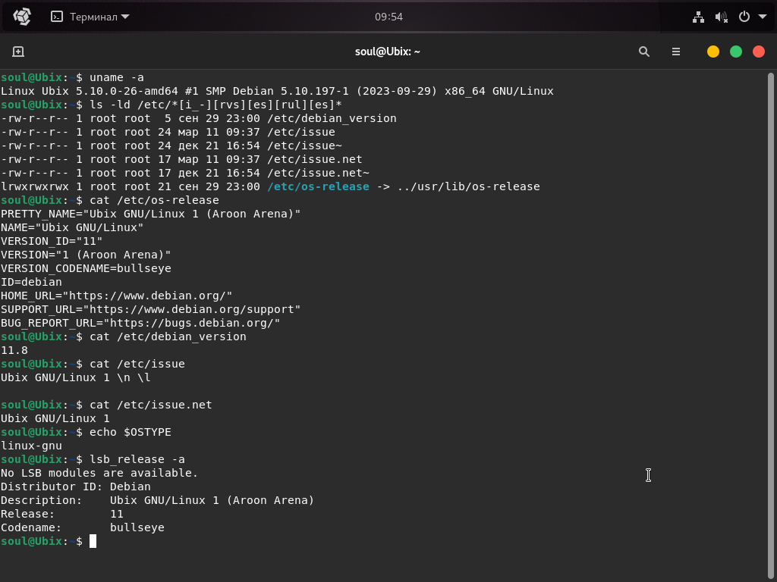Screen dimensions: 777x582
Task: Click the terminal icon beside Терминал label
Action: click(57, 17)
